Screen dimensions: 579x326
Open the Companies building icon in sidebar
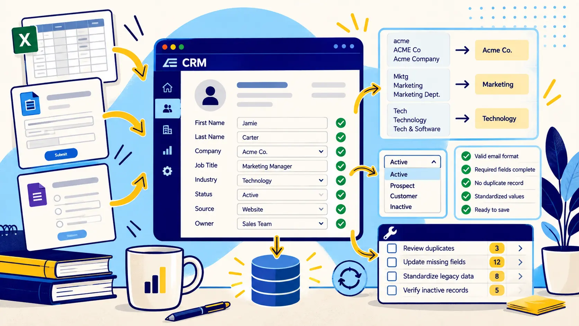point(168,130)
